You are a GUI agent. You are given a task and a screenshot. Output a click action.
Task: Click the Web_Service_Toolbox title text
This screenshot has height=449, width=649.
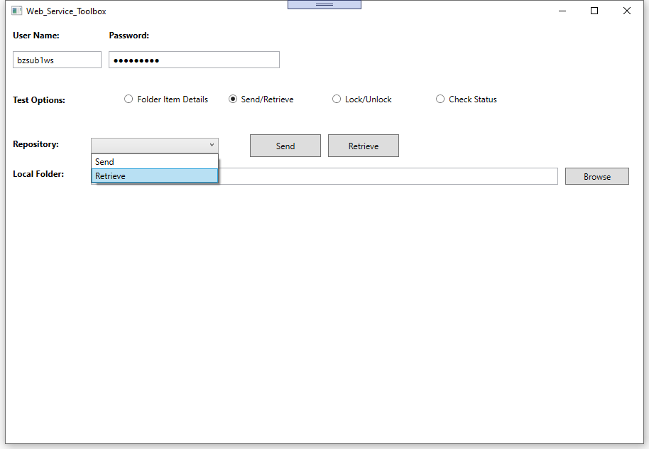(67, 11)
